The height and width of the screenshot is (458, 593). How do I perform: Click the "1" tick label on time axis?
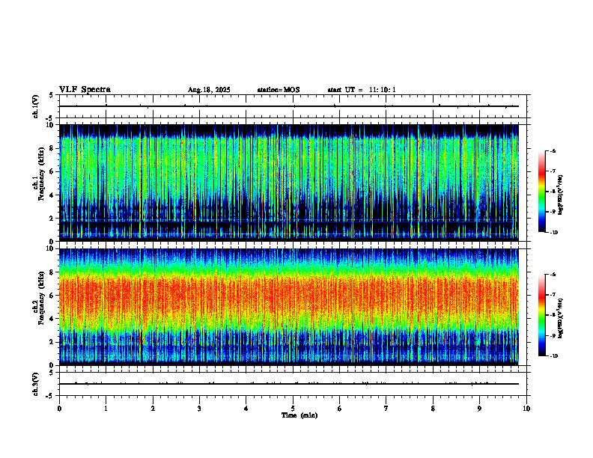106,409
